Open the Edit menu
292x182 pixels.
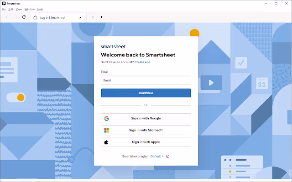(10, 9)
